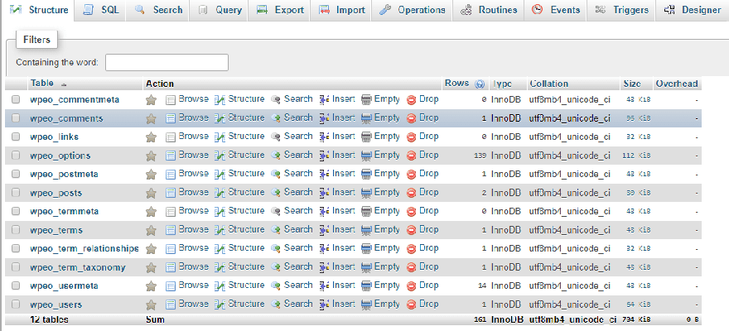Search in wpeo_users table
Image resolution: width=729 pixels, height=331 pixels.
[x=292, y=304]
